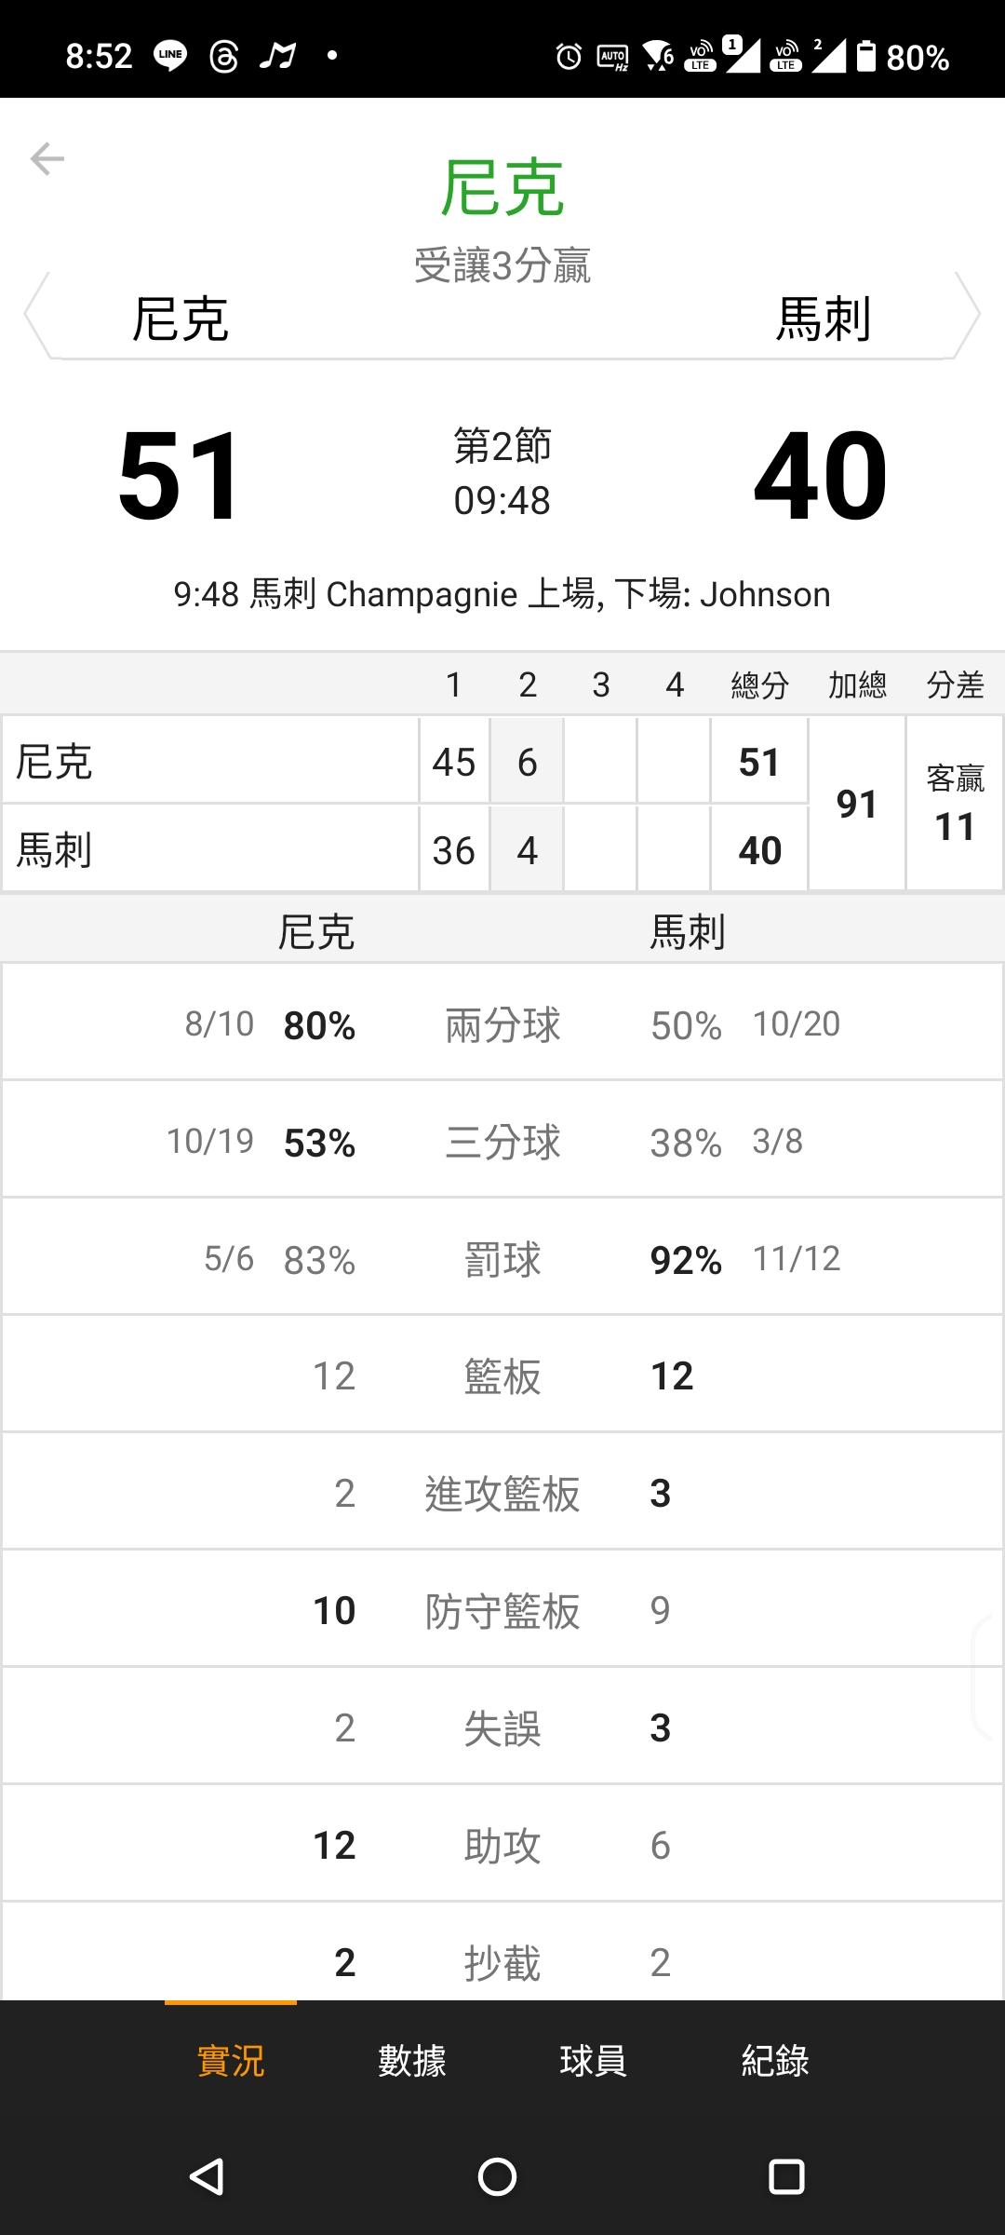Tap the 加總 91 total cell
The image size is (1005, 2235).
tap(856, 804)
